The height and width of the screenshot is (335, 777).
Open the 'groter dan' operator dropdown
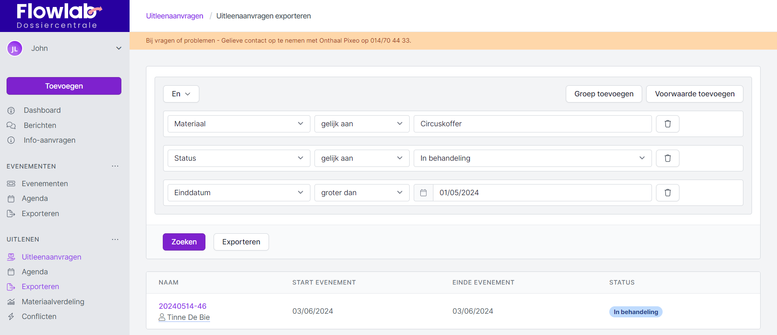[x=362, y=193]
